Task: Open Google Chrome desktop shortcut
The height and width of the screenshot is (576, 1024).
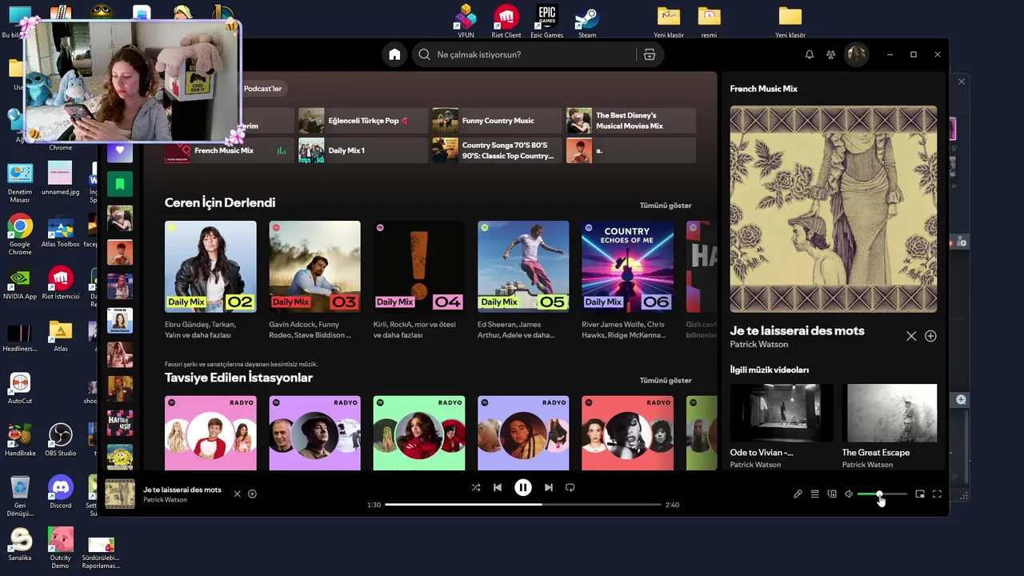Action: (x=20, y=232)
